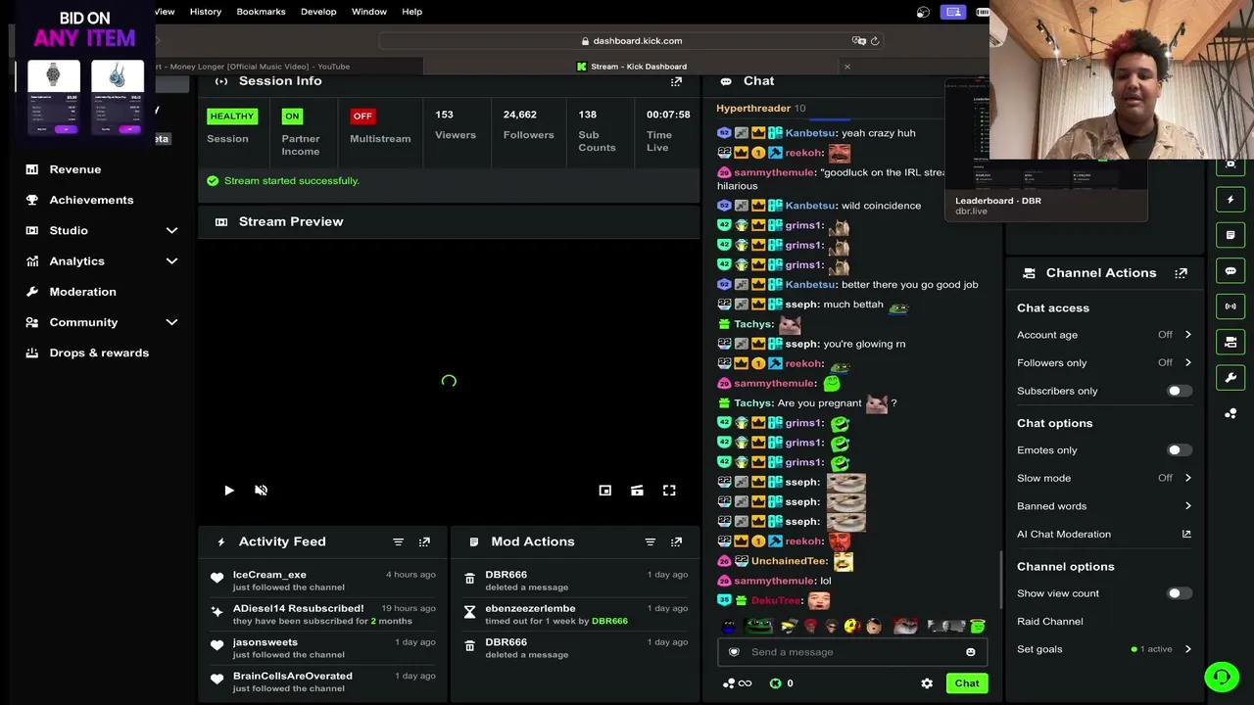Open the emoji picker in chat

tap(971, 652)
